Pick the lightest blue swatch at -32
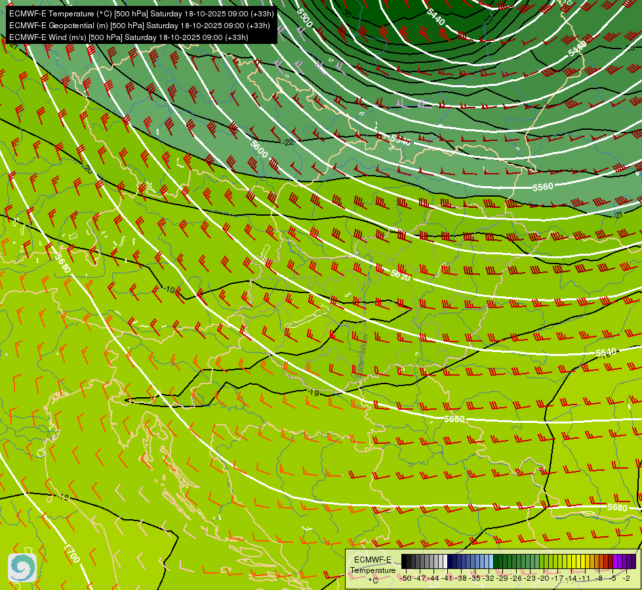 pos(491,561)
